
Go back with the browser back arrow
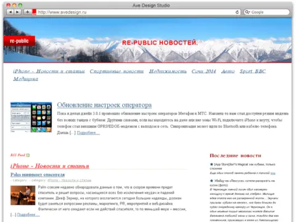(x=10, y=12)
